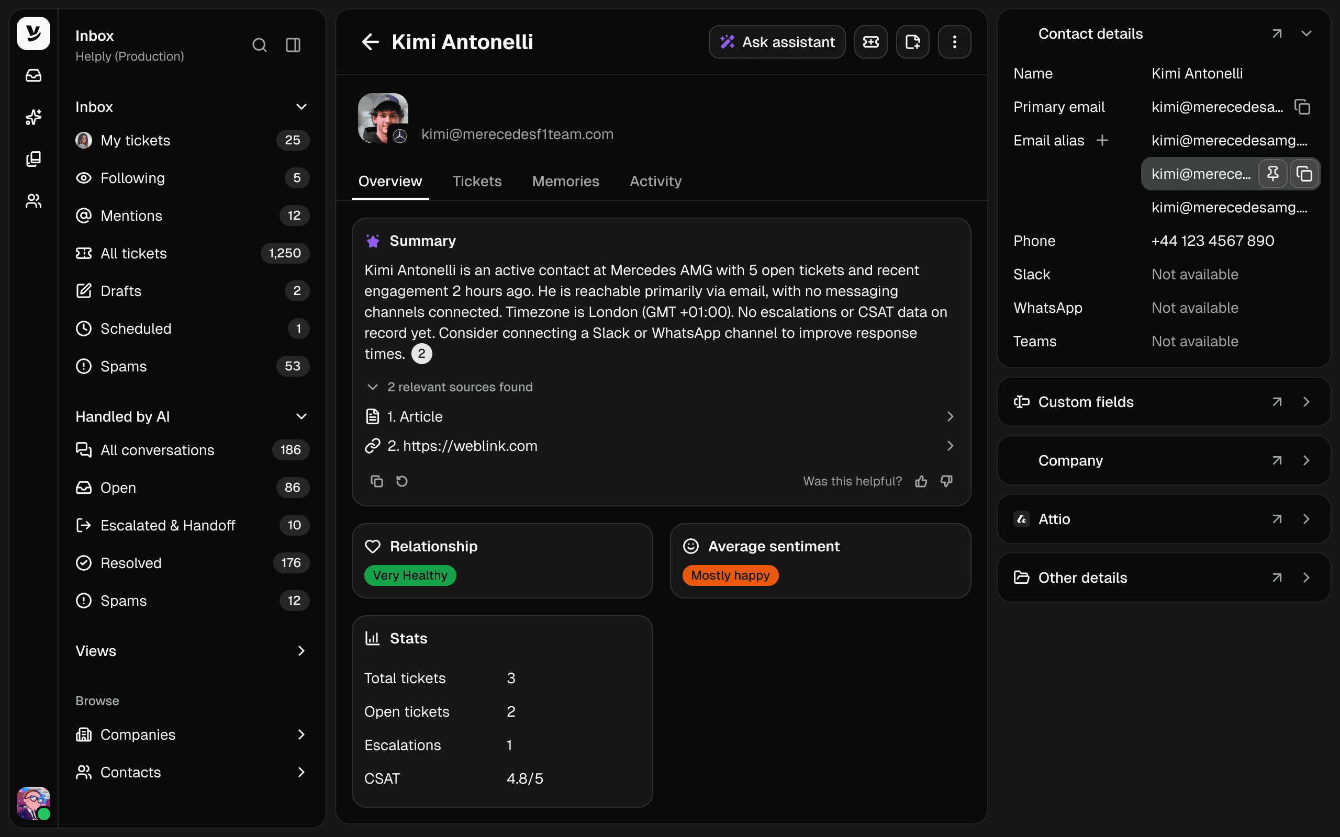Open Contact details in expanded arrow view

tap(1277, 34)
